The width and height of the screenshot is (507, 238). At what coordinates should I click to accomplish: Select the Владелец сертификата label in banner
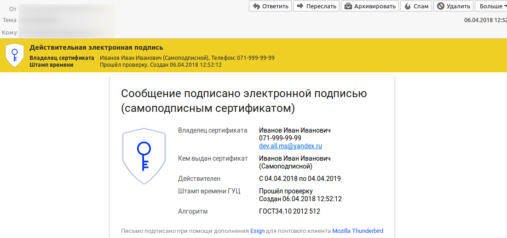pos(62,58)
